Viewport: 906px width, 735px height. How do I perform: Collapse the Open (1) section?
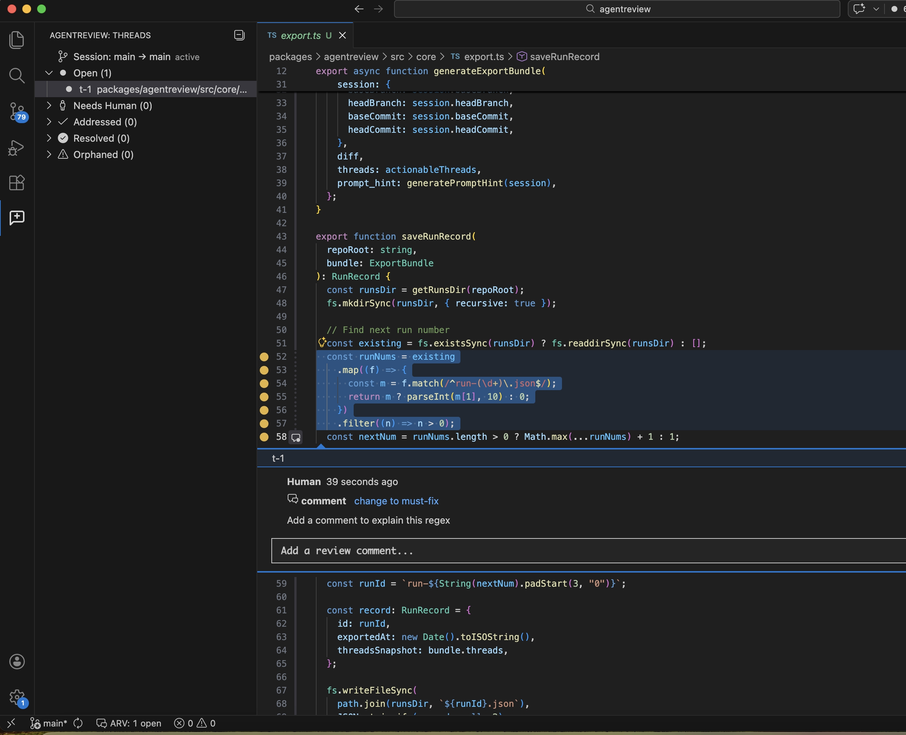[49, 73]
